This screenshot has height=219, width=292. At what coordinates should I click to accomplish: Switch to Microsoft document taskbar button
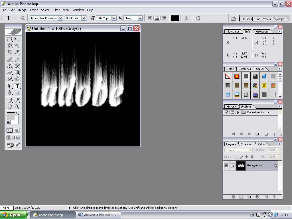(99, 215)
